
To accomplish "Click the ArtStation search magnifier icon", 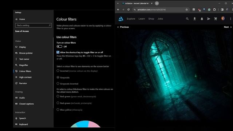I will (187, 19).
